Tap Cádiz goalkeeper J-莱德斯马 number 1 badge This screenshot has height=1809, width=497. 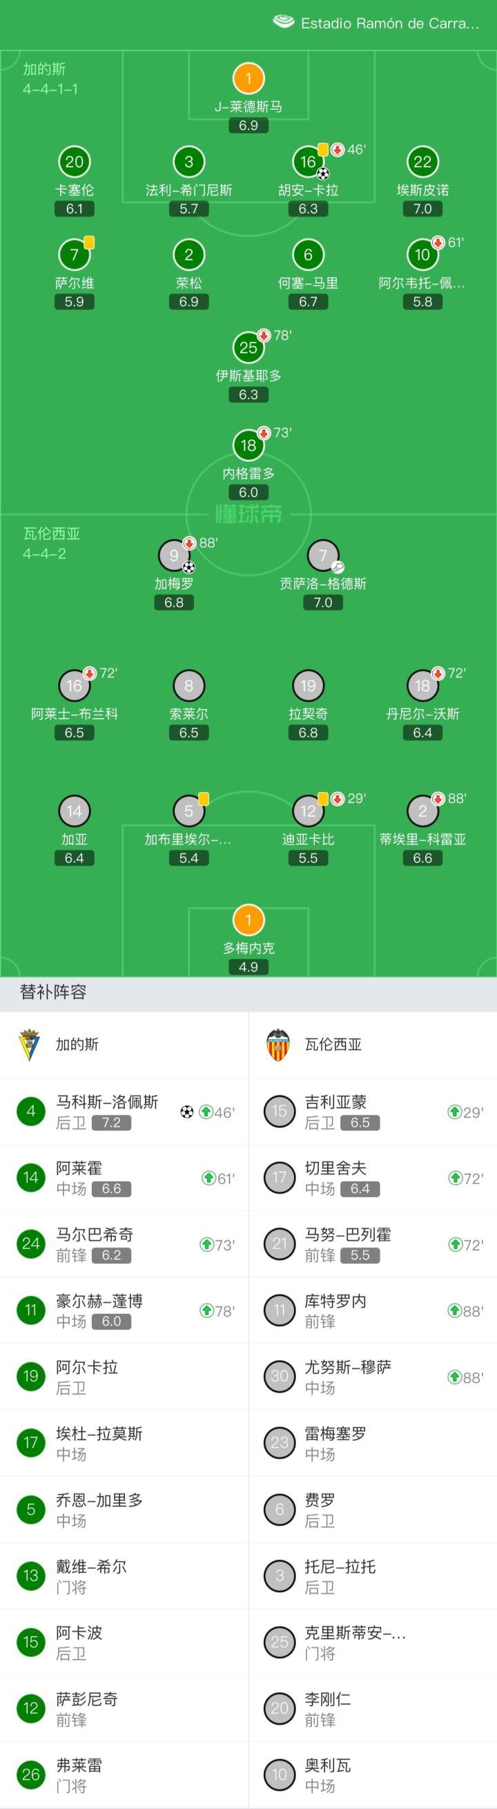248,79
